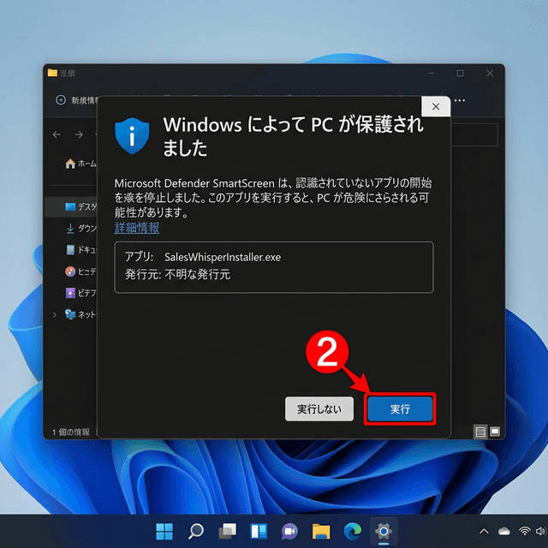
Task: Switch Explorer to large icons view
Action: 495,432
